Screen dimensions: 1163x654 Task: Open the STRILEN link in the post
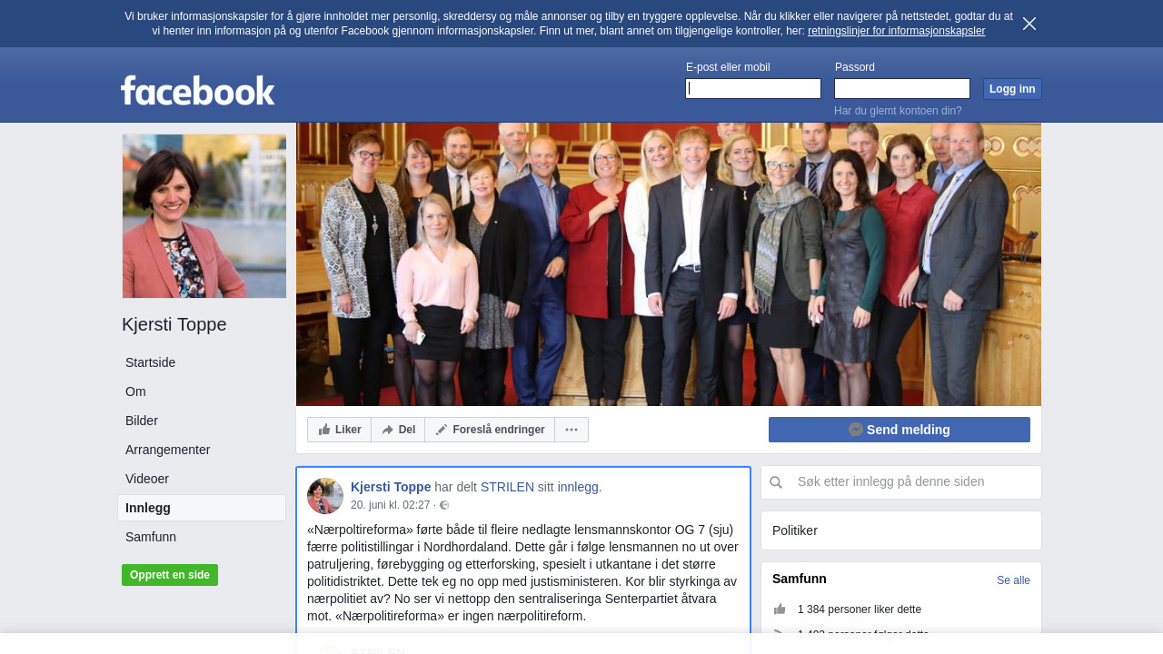[507, 487]
